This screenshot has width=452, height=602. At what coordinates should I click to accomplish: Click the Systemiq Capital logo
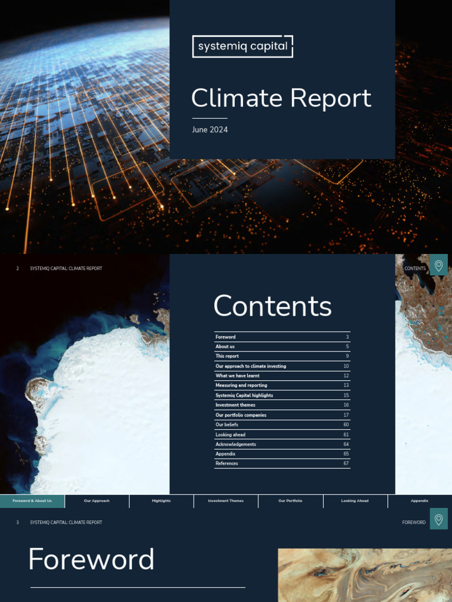tap(242, 46)
